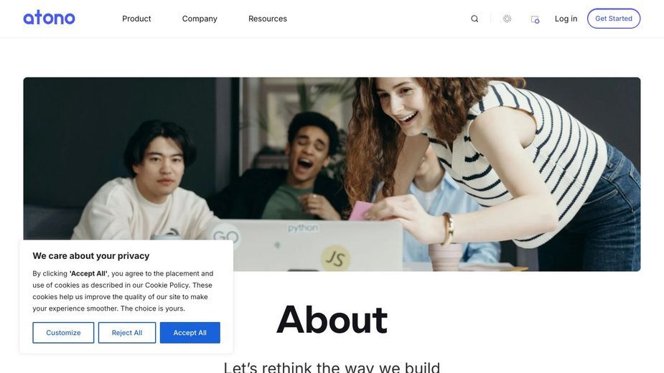Accept all cookies in privacy banner

(x=190, y=333)
